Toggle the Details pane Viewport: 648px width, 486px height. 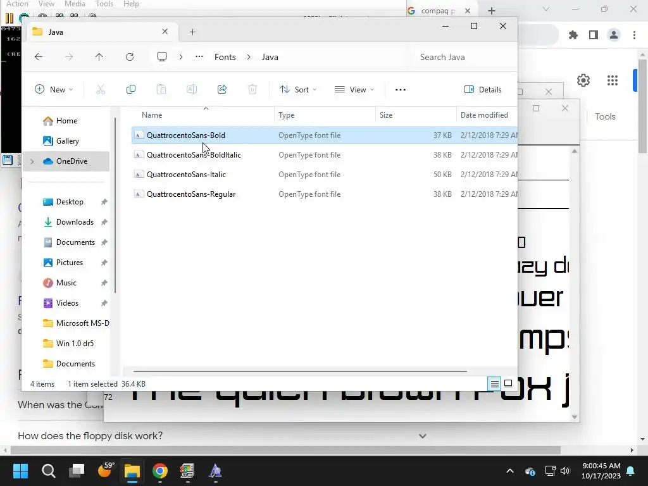click(483, 90)
